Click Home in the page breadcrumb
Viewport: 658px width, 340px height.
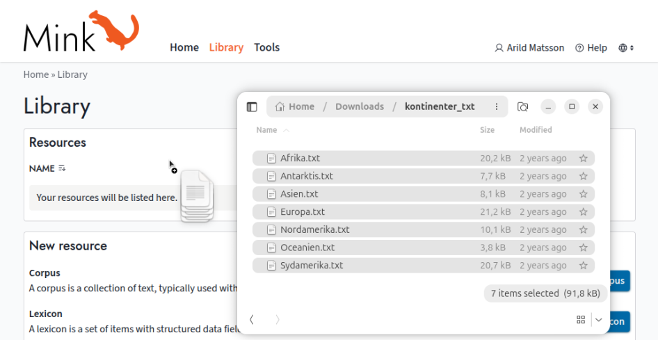point(36,74)
